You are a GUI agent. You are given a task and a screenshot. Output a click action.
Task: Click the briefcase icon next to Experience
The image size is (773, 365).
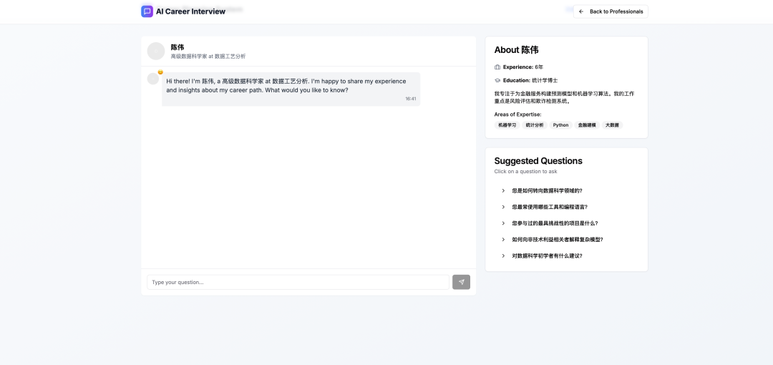pyautogui.click(x=497, y=67)
